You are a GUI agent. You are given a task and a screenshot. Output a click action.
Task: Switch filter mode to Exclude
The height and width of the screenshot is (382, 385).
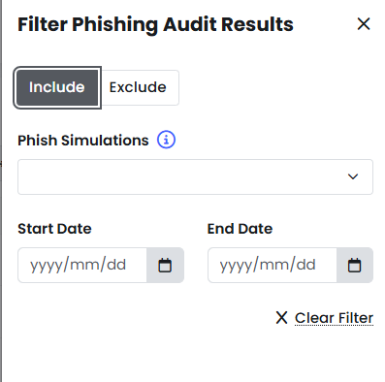pos(138,87)
